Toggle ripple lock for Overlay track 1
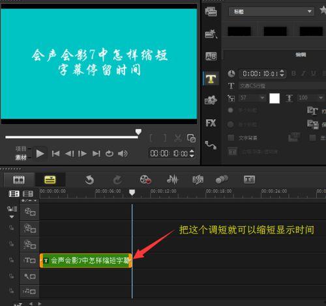The height and width of the screenshot is (306, 326). 11,228
